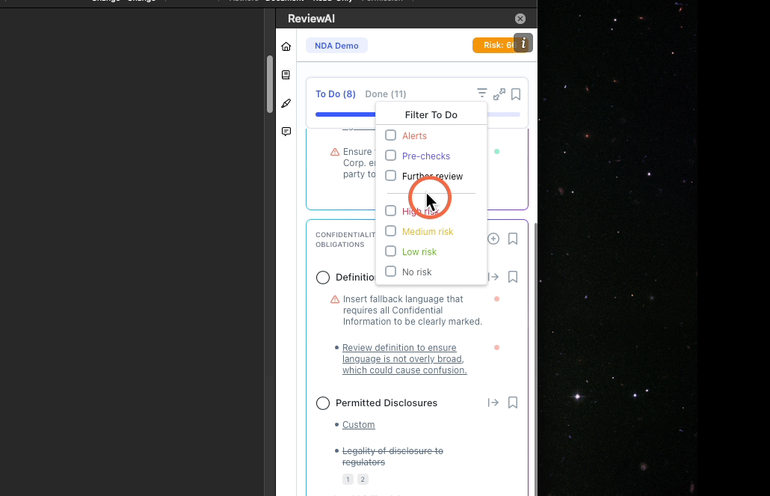Click the Low risk filter label
This screenshot has height=496, width=770.
click(x=419, y=251)
